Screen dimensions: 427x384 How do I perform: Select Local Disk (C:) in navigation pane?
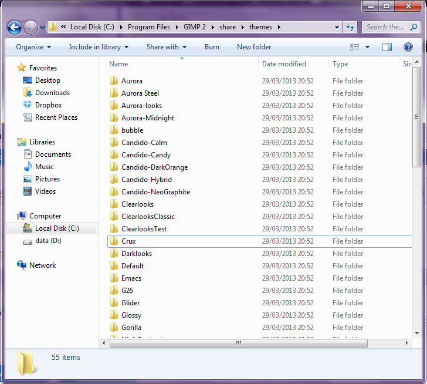tap(56, 228)
